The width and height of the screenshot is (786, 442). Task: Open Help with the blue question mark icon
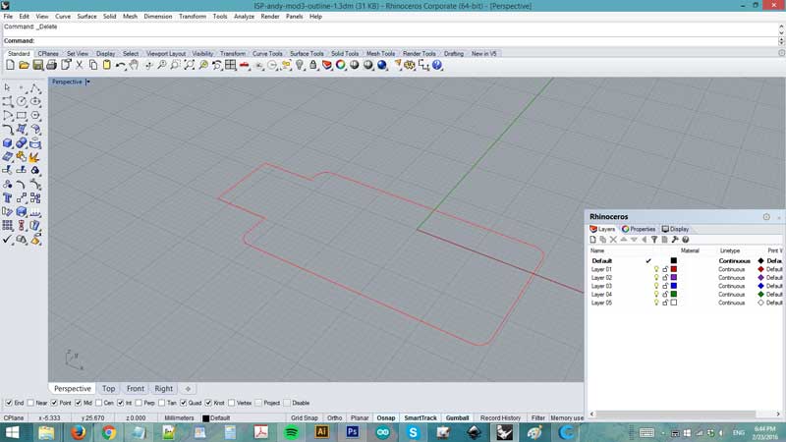point(437,65)
